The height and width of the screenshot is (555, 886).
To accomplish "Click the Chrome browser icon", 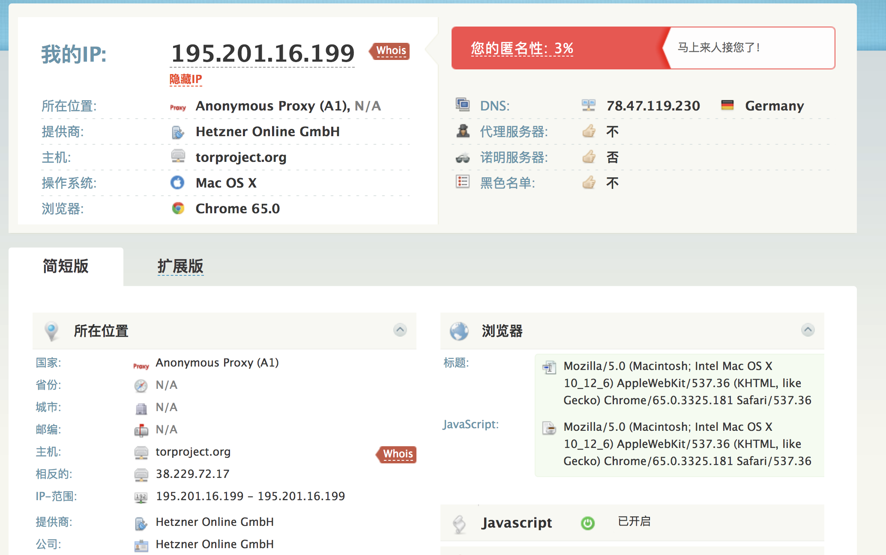I will pos(178,209).
